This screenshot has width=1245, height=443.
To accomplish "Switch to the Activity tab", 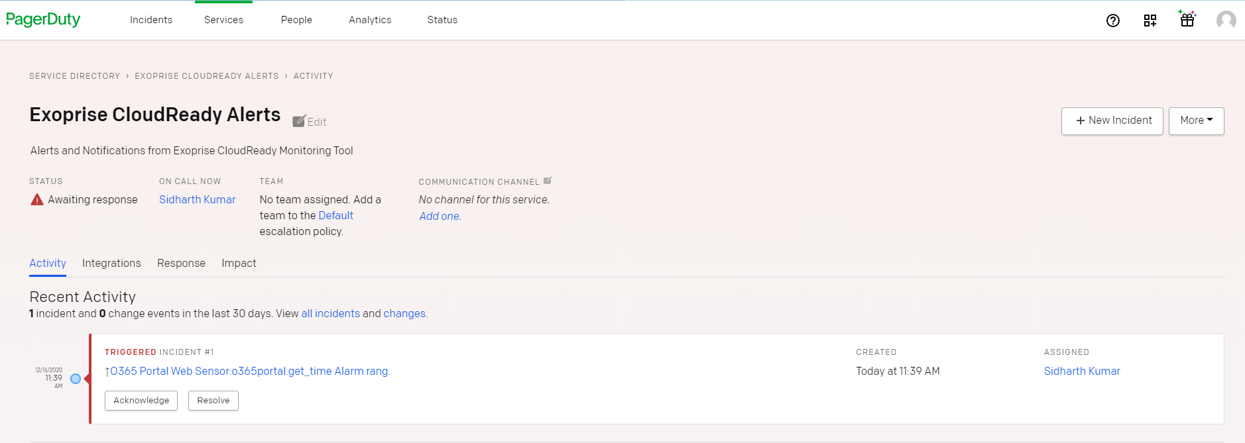I will point(48,263).
